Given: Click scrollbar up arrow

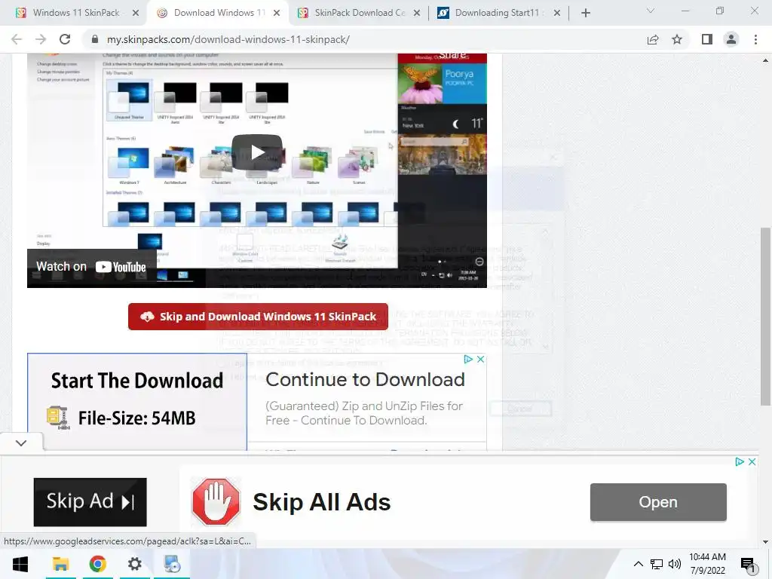Looking at the screenshot, I should tap(765, 60).
